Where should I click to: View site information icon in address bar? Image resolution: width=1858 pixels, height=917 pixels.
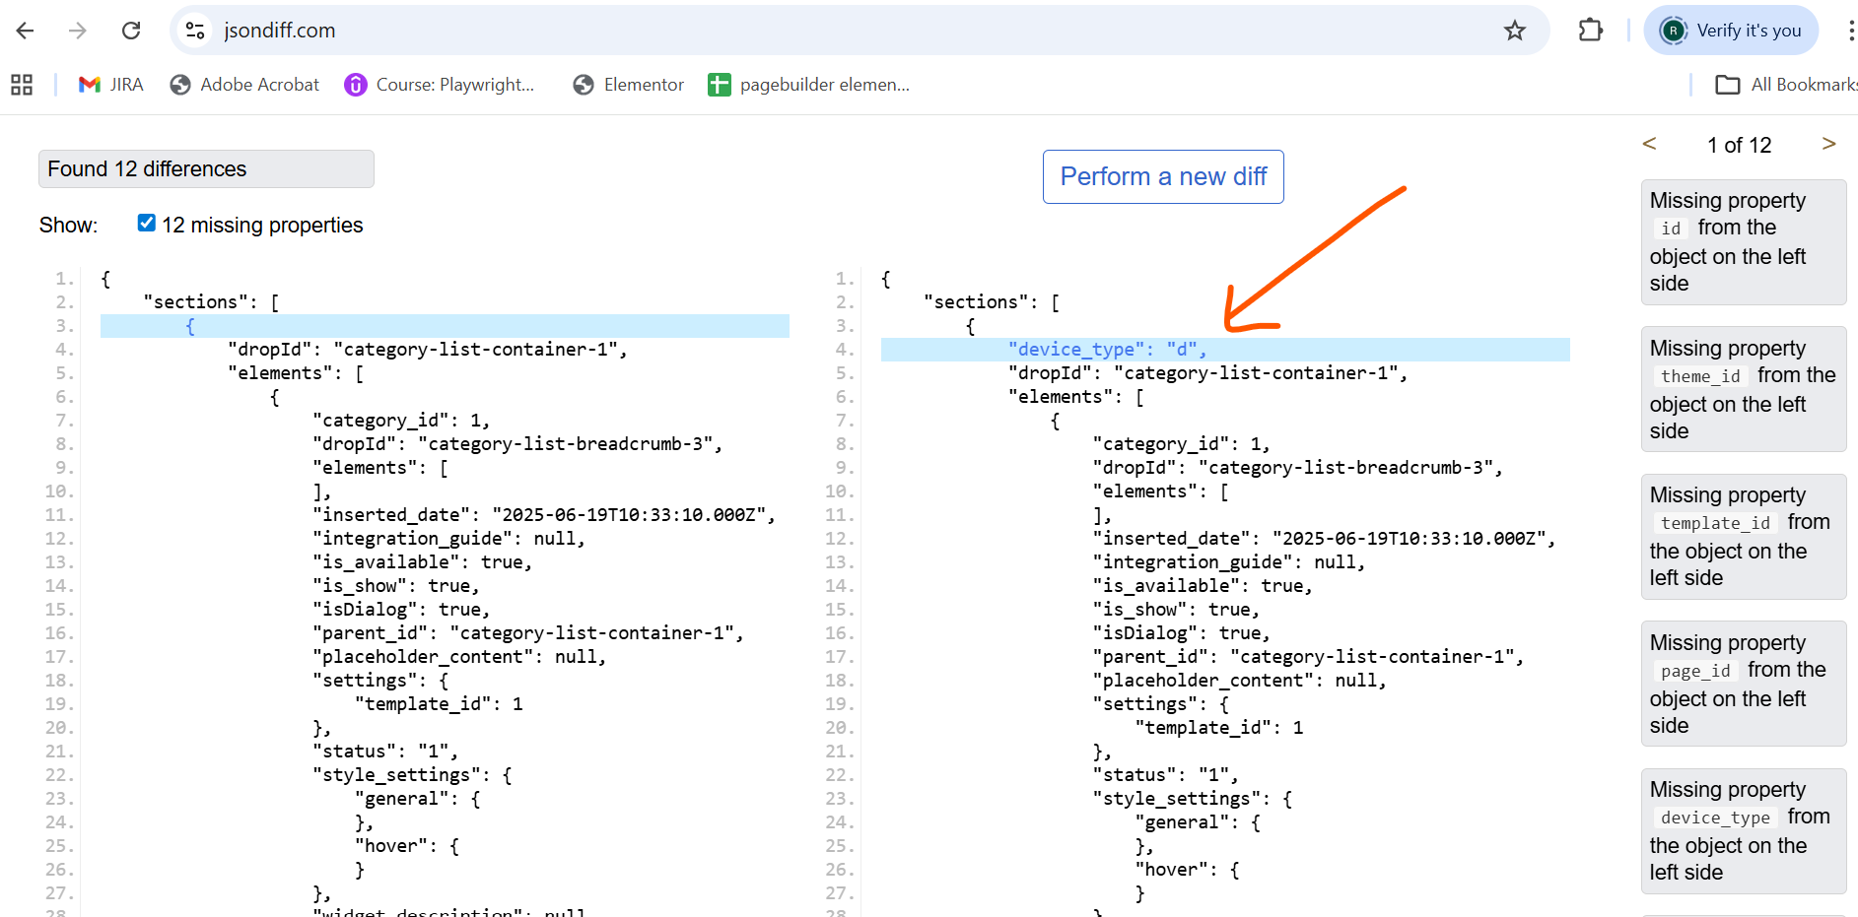coord(195,31)
